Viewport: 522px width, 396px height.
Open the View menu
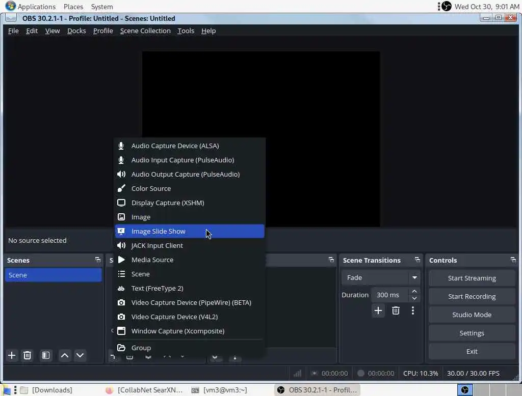[x=53, y=31]
